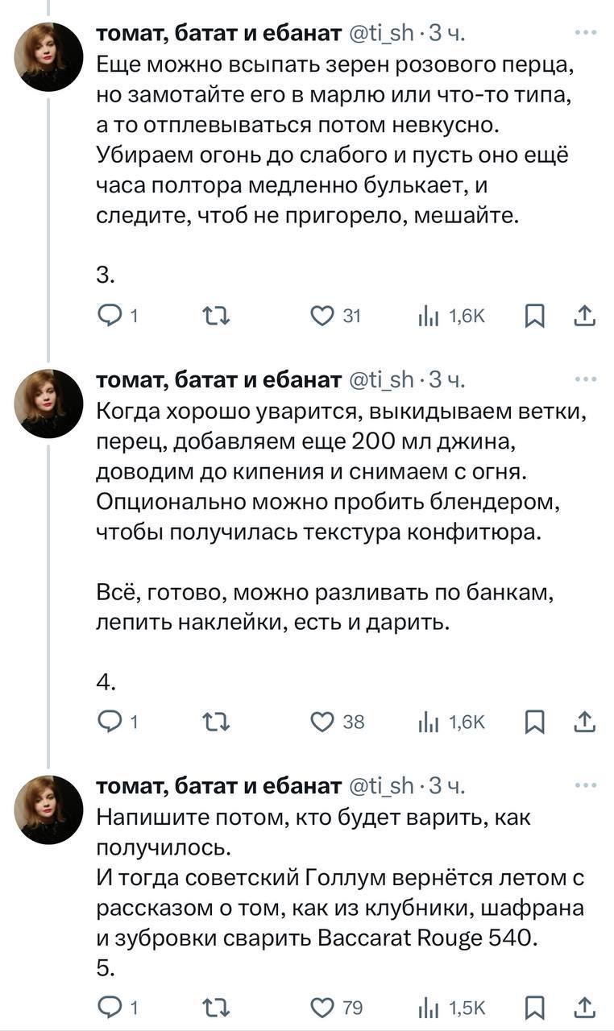Open more options on first tweet
The image size is (614, 1031).
pos(586,33)
